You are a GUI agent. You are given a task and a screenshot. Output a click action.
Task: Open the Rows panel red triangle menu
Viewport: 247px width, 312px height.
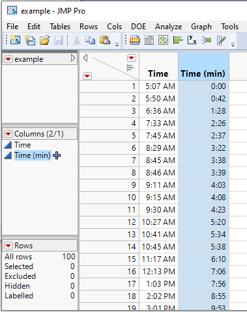point(8,246)
